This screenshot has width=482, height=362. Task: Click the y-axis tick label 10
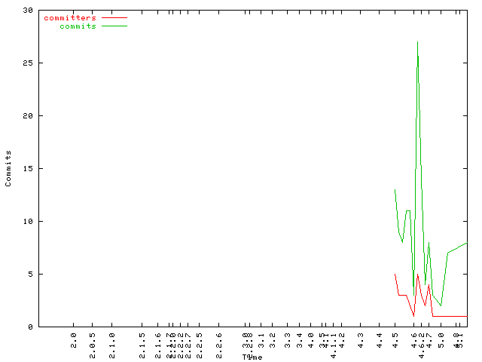27,222
